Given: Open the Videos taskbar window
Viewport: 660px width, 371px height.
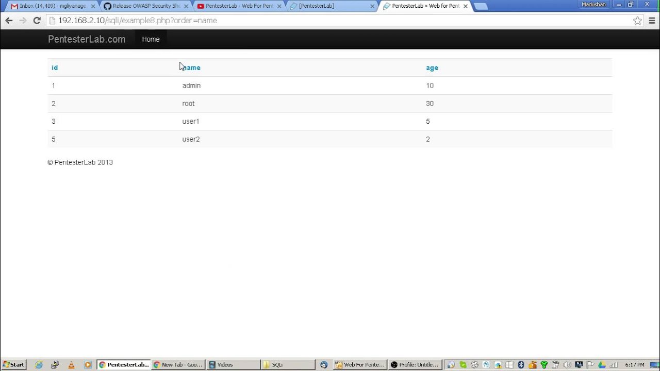Looking at the screenshot, I should (233, 365).
